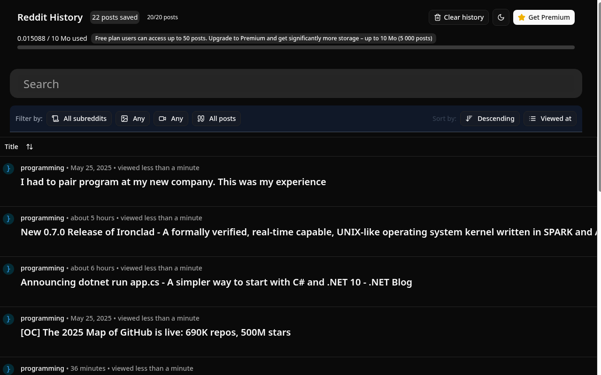
Task: Click the 0.015088 / 10 Mo used text
Action: click(x=52, y=38)
